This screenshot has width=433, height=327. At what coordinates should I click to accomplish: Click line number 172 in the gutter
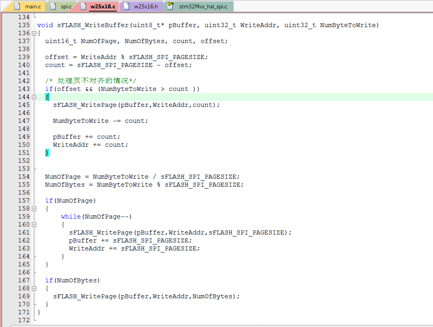[24, 320]
